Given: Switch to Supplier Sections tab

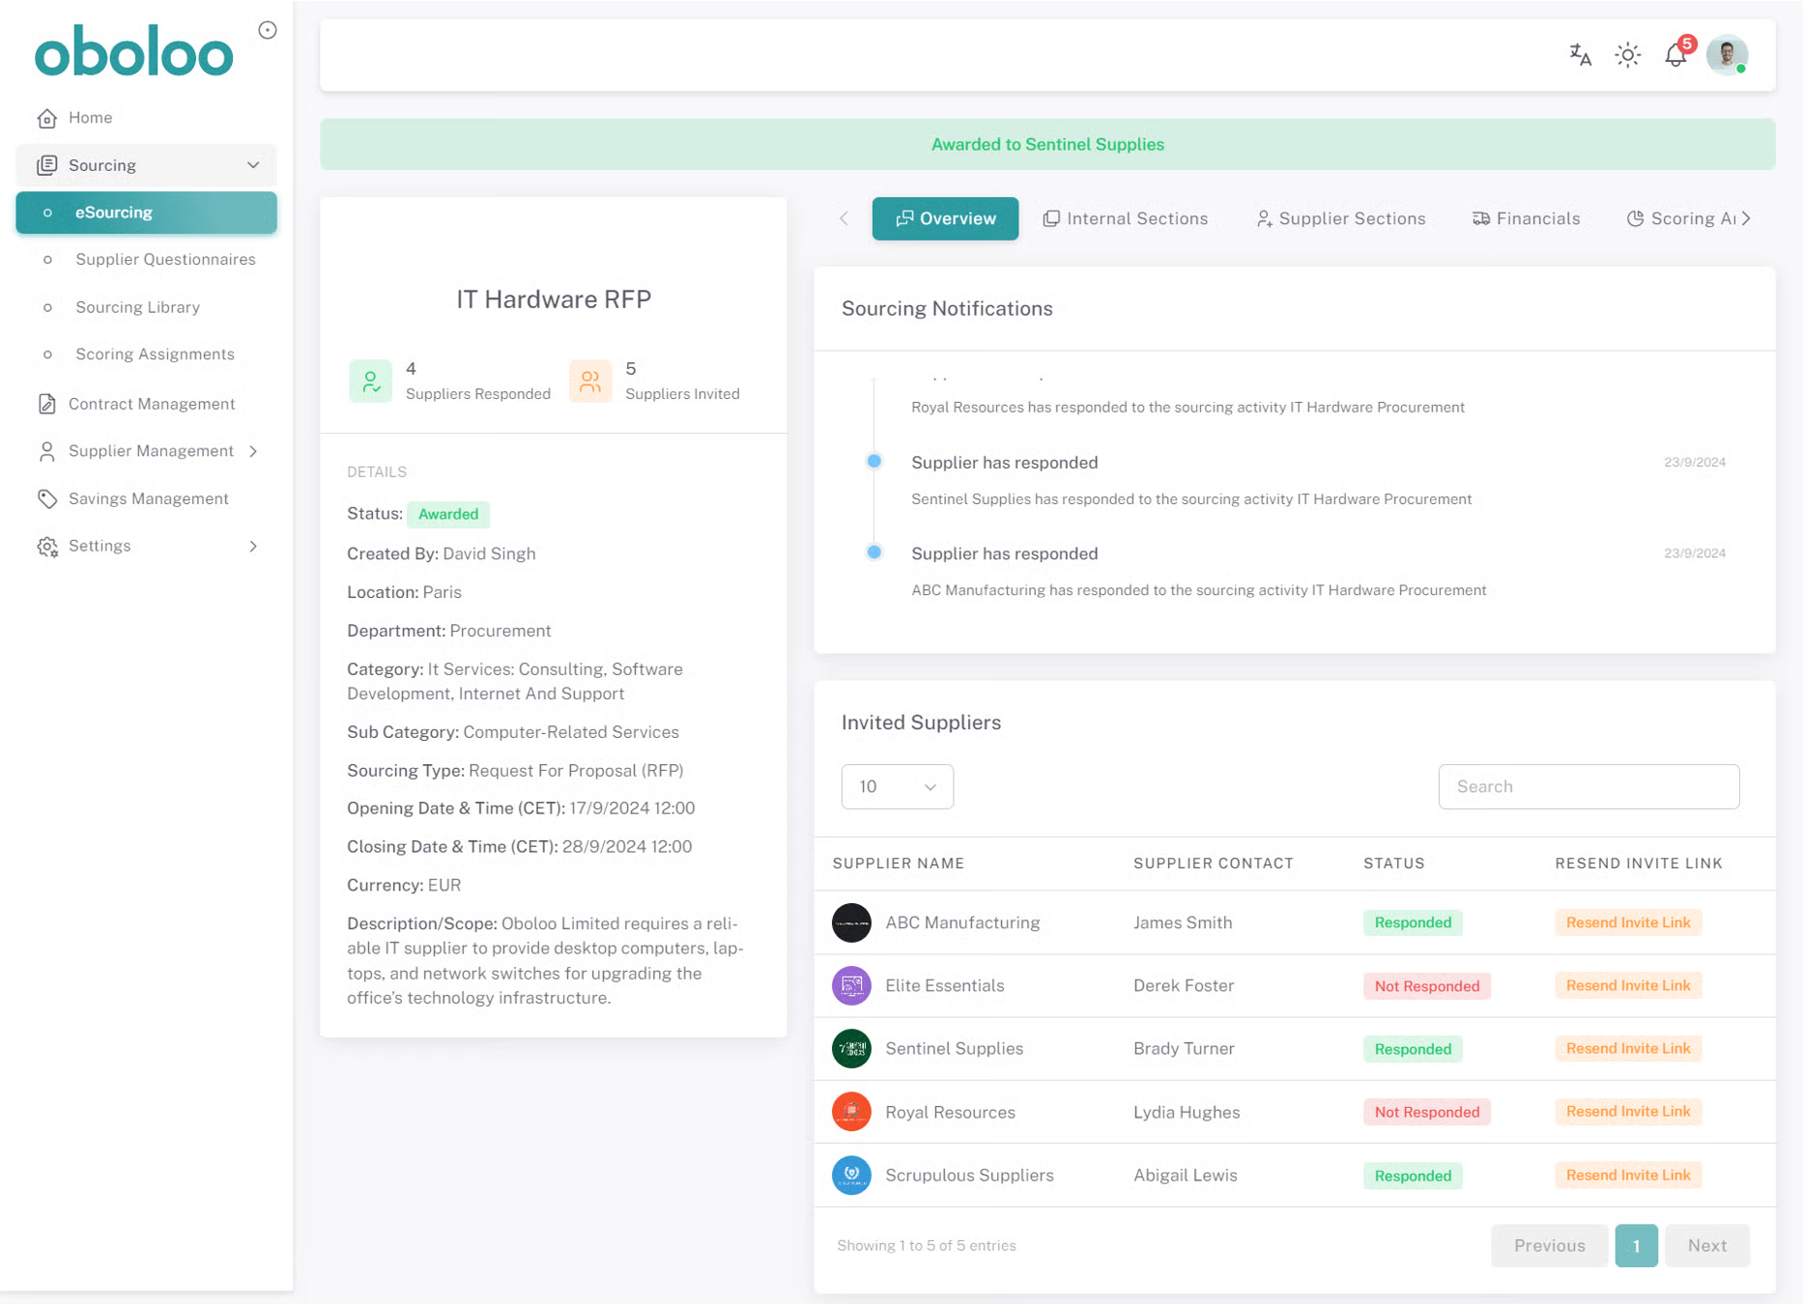Looking at the screenshot, I should point(1341,218).
